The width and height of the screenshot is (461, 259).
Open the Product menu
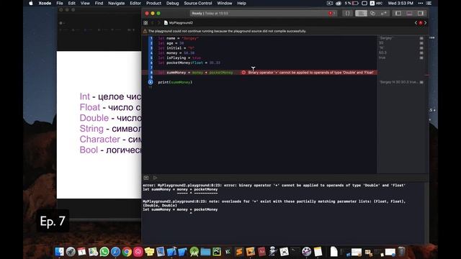point(153,3)
